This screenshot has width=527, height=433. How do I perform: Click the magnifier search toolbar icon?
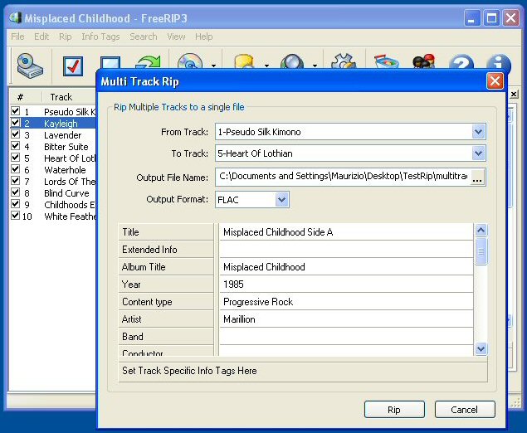click(x=292, y=61)
